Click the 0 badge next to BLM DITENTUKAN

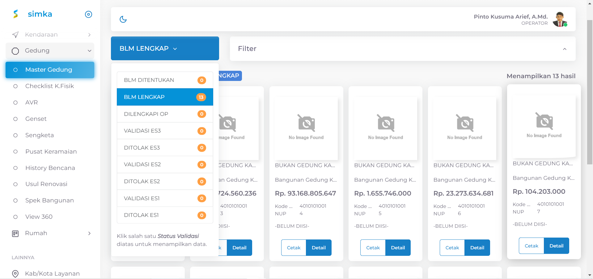click(x=202, y=80)
